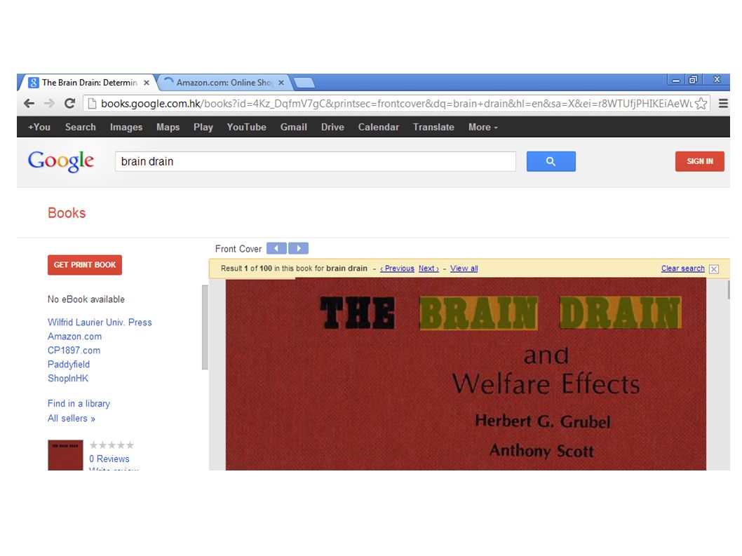Open the CP1897.com seller link
Image resolution: width=742 pixels, height=556 pixels.
(x=74, y=350)
